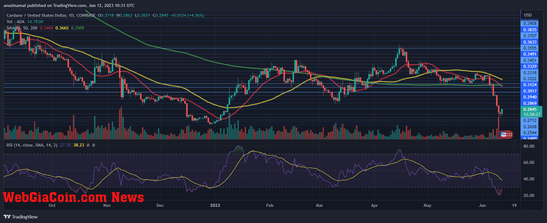Click the Feb label on time axis

pos(270,205)
